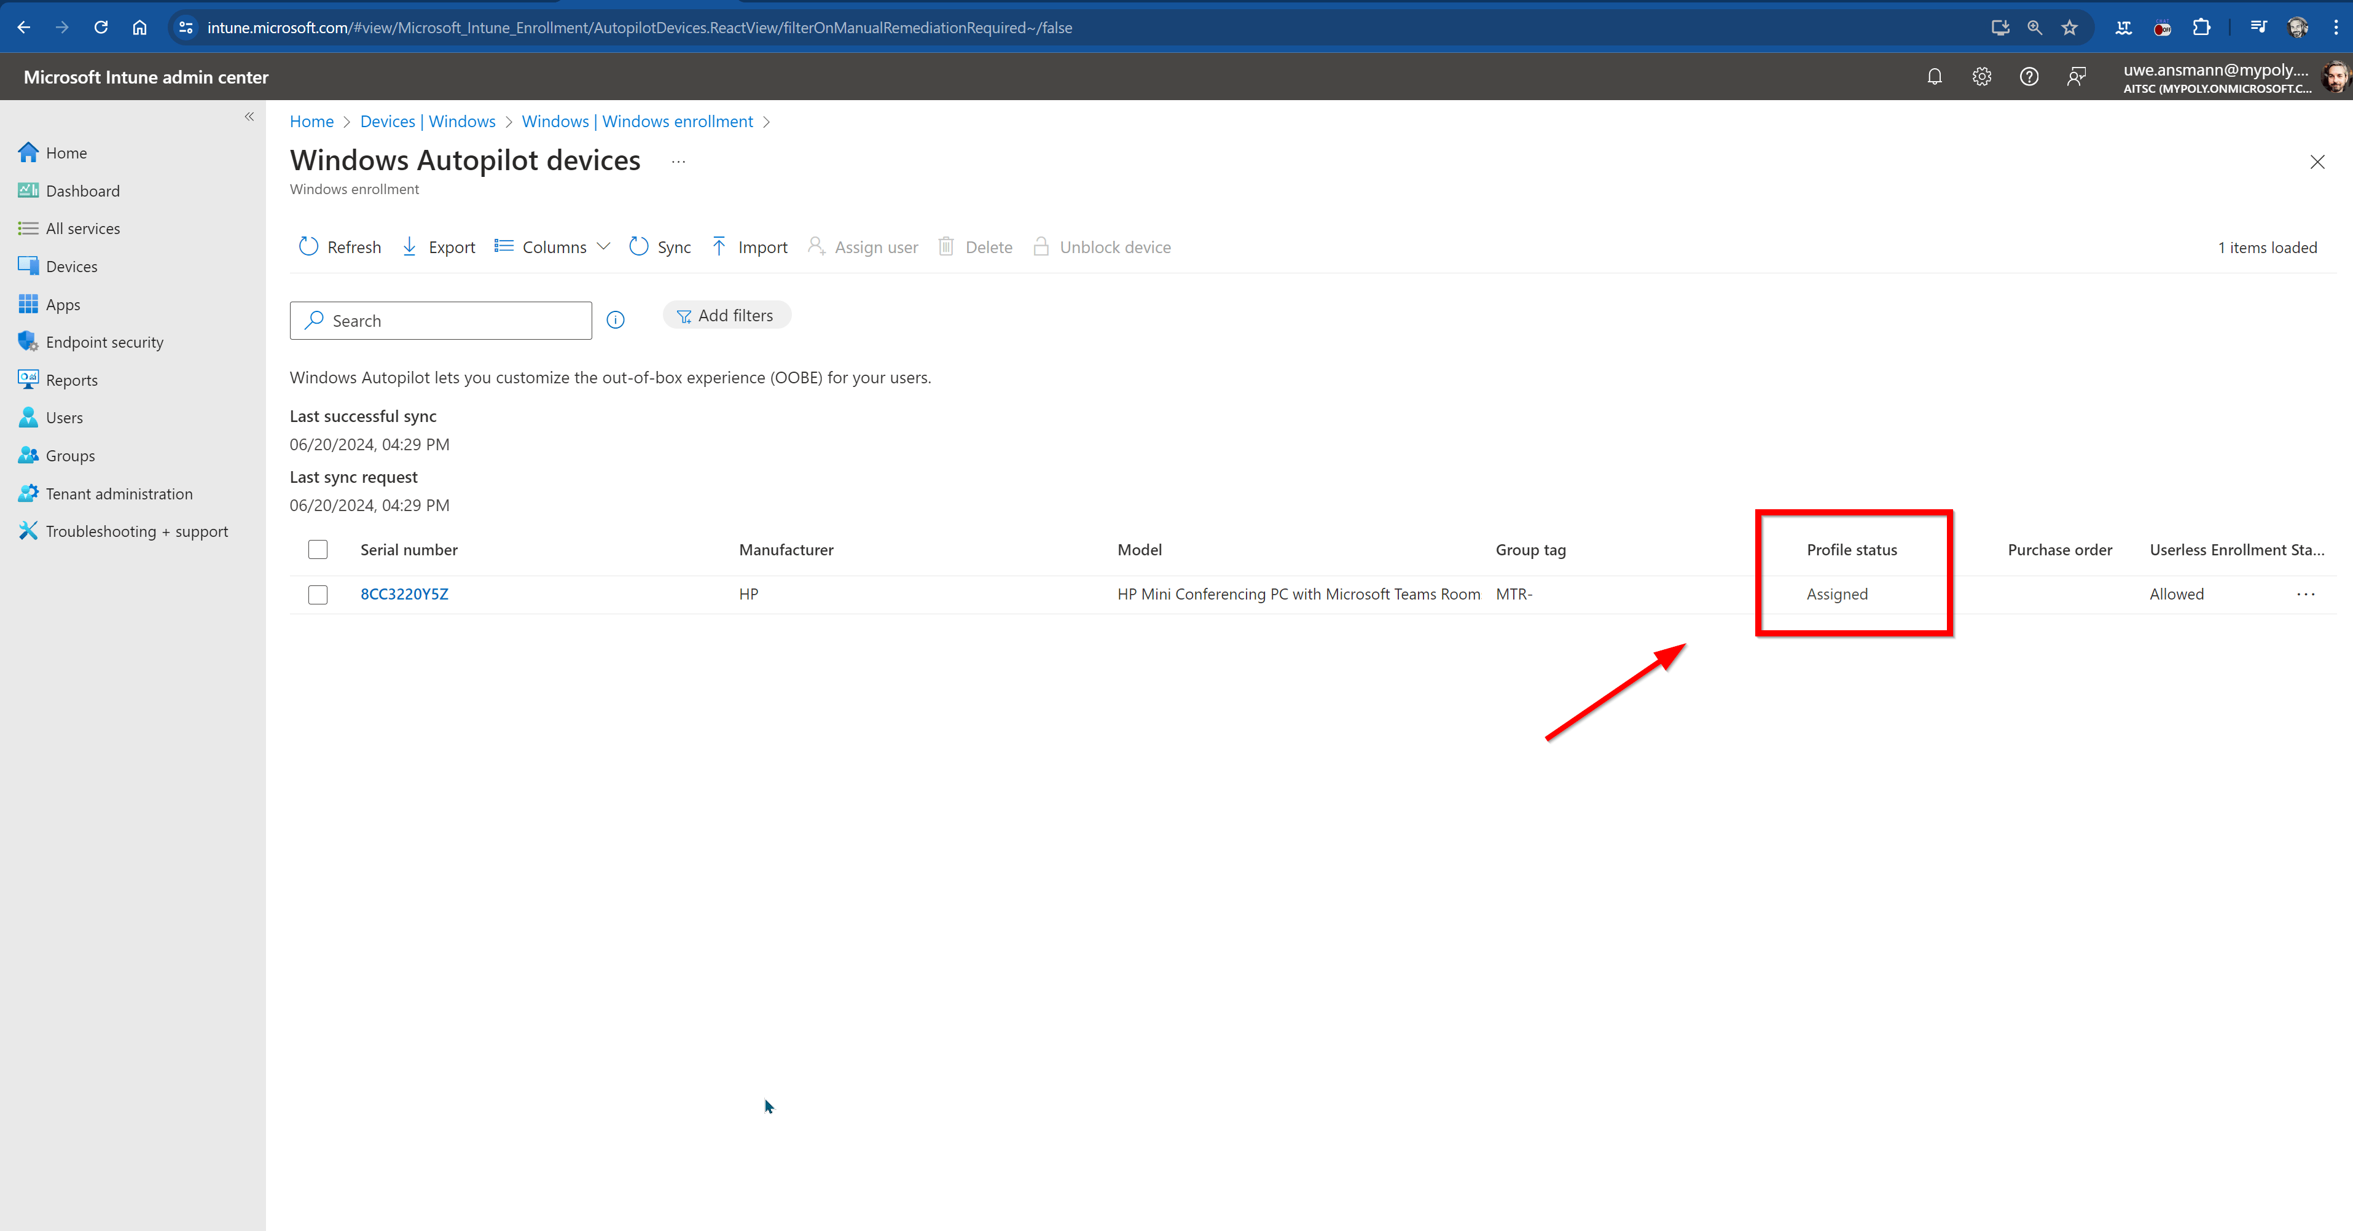Click the help question mark icon

coord(2029,77)
